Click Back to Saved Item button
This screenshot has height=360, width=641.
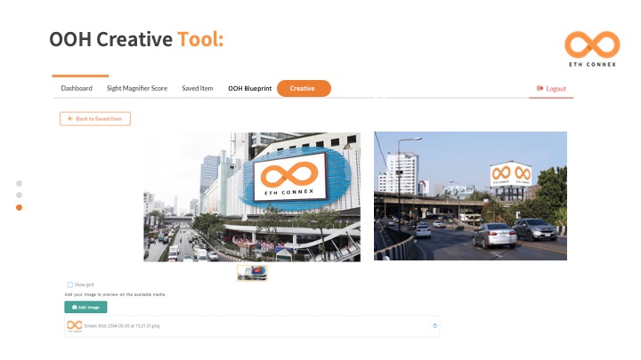95,118
